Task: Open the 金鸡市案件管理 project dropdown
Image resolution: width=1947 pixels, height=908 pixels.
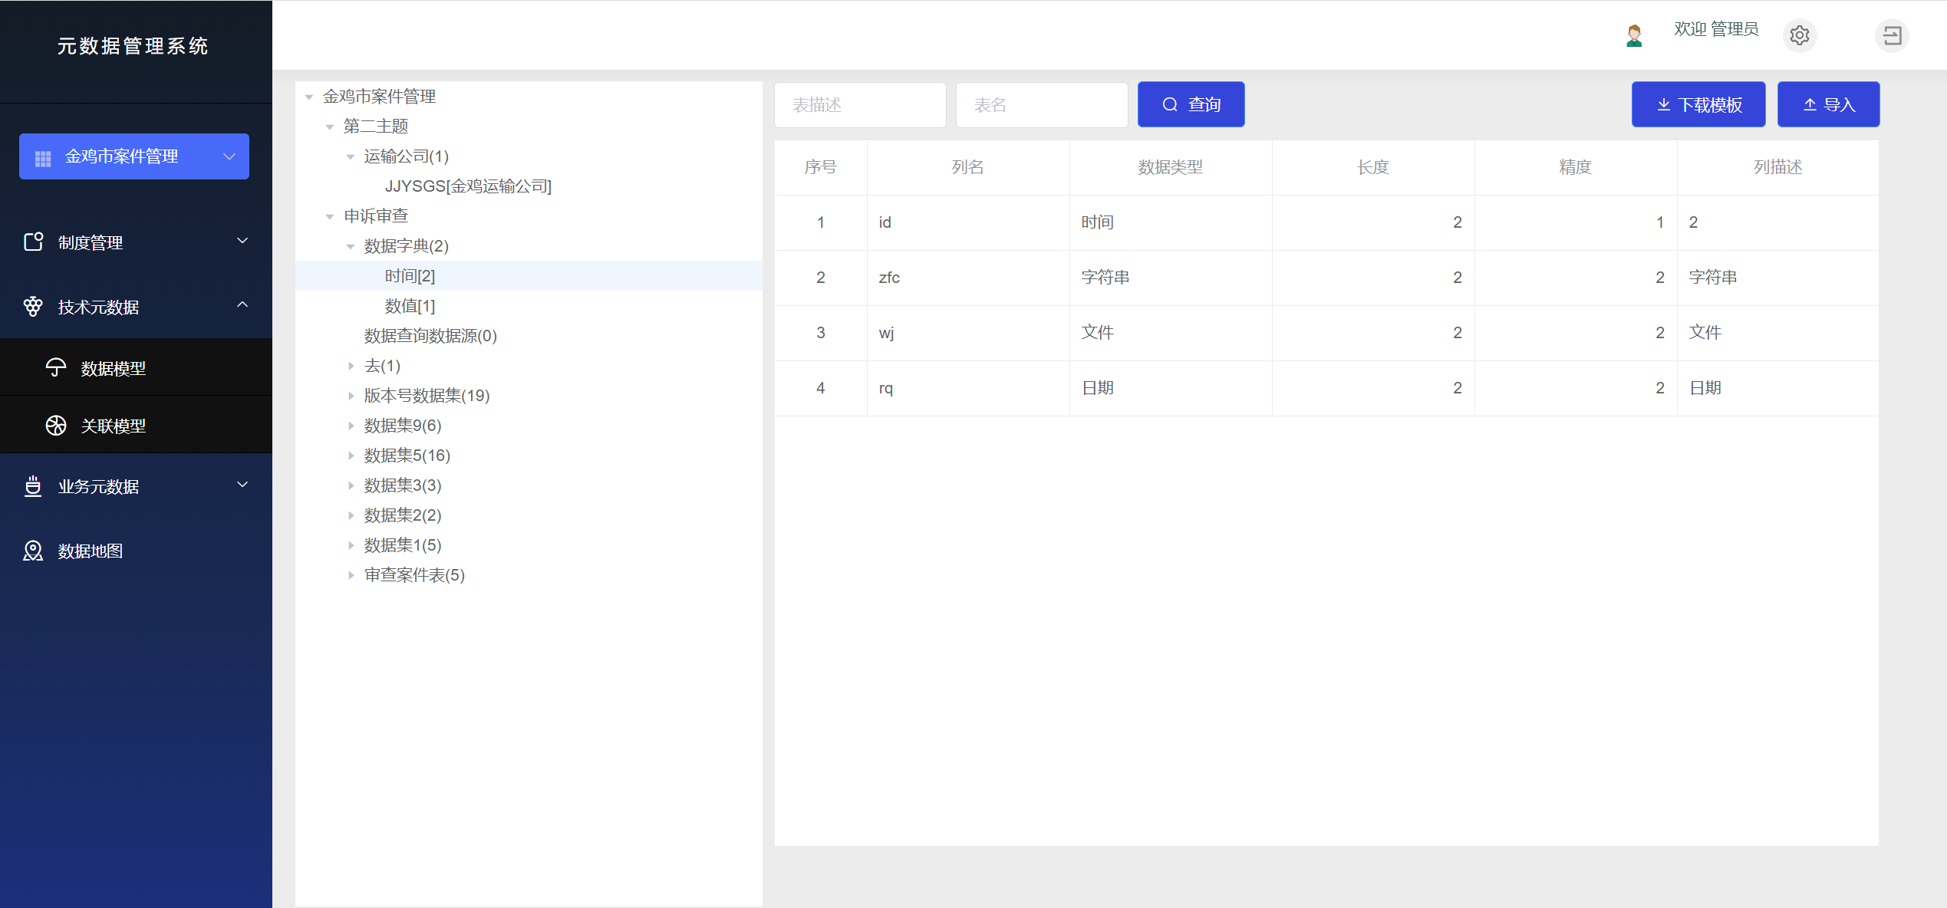Action: [134, 156]
